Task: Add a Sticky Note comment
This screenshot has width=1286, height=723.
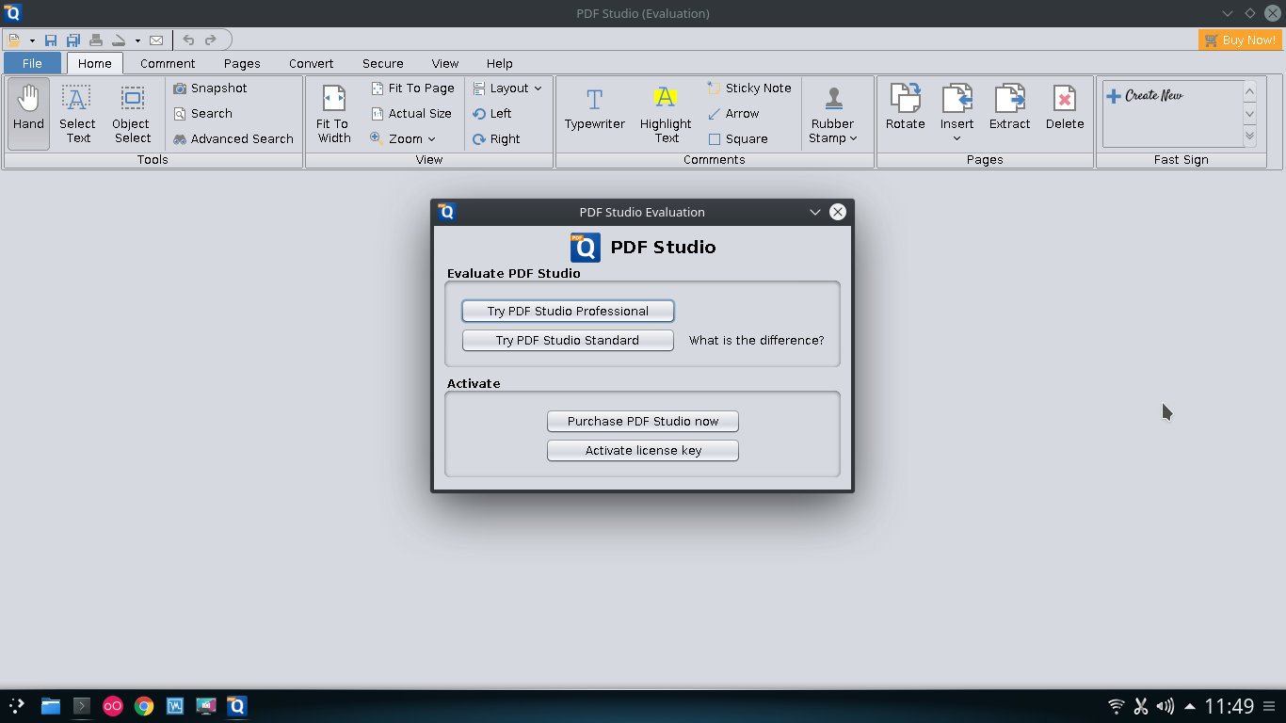Action: pos(749,88)
